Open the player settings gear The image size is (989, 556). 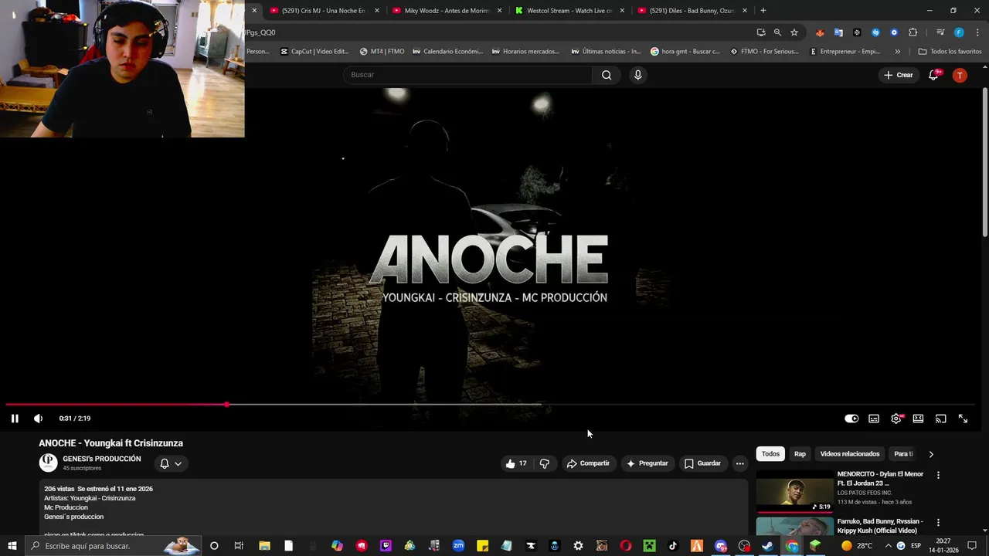(x=896, y=419)
